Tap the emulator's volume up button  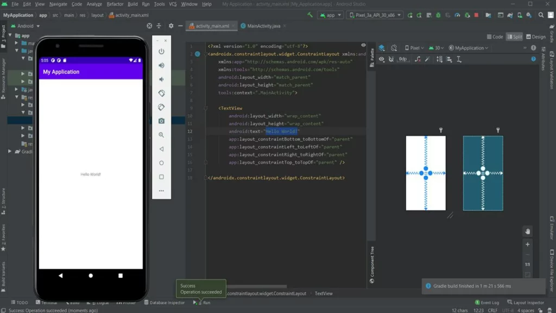161,65
